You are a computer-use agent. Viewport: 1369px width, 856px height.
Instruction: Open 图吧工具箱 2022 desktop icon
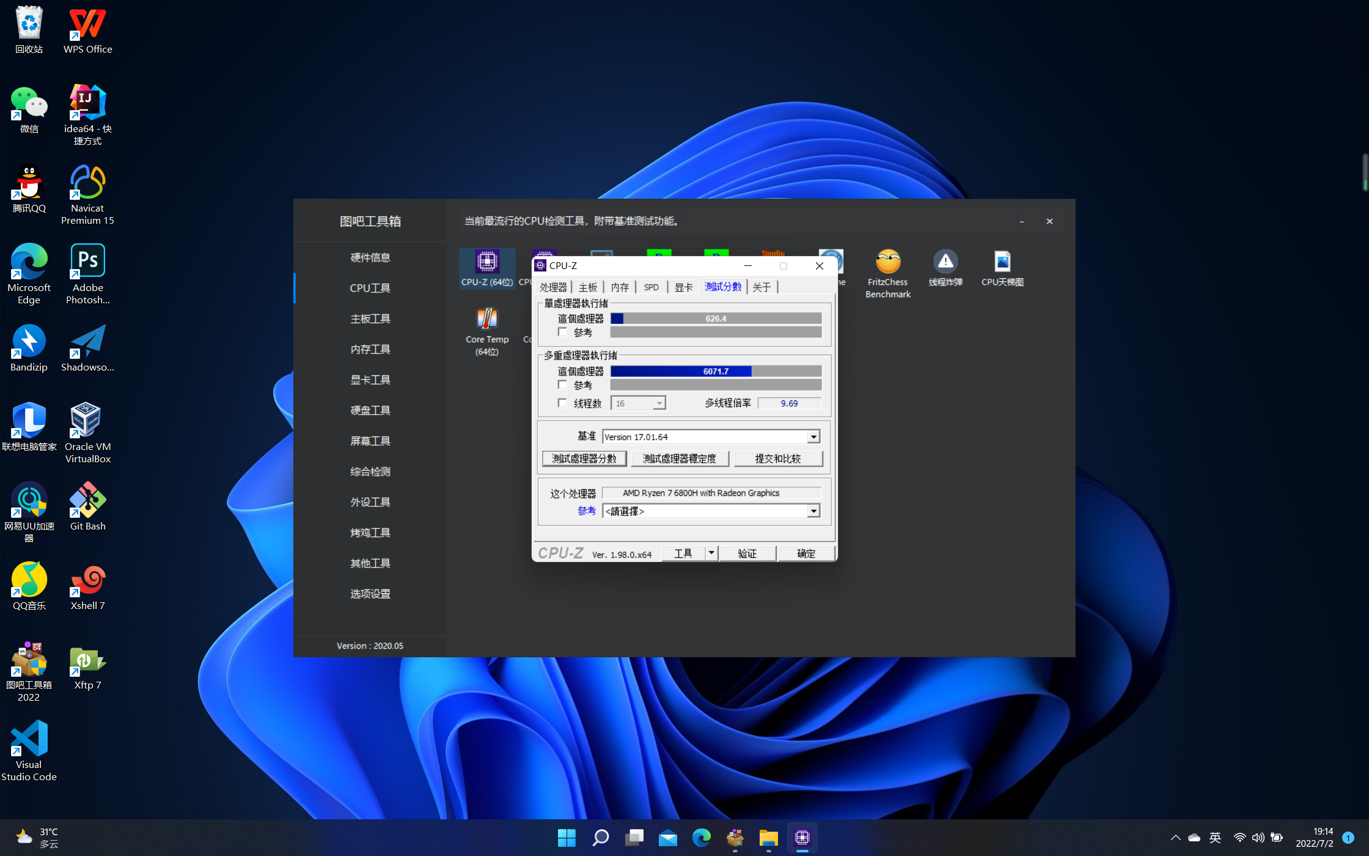[29, 671]
